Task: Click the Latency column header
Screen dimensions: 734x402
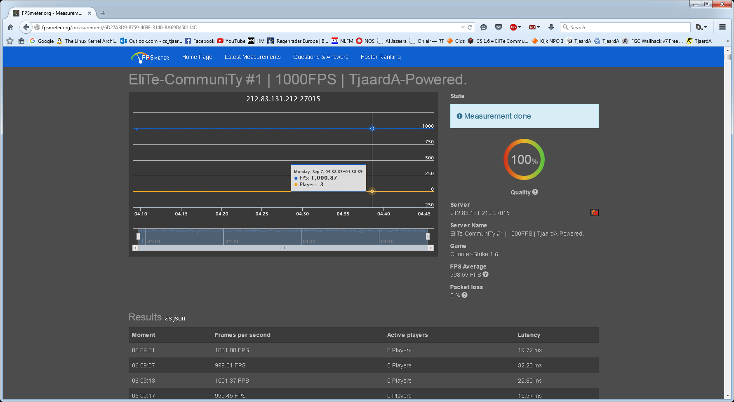Action: pos(529,335)
